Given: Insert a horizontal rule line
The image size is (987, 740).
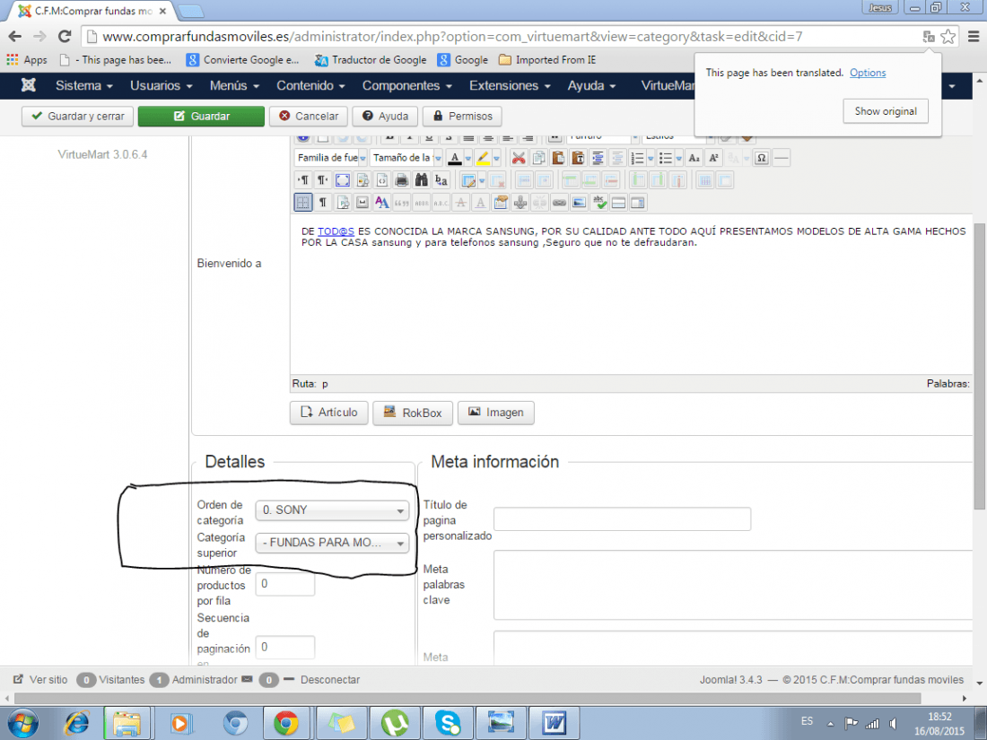Looking at the screenshot, I should 781,158.
